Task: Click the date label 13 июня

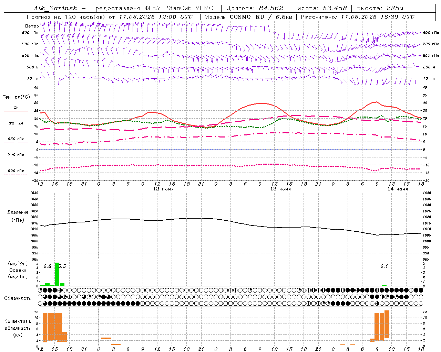Action: pyautogui.click(x=280, y=189)
